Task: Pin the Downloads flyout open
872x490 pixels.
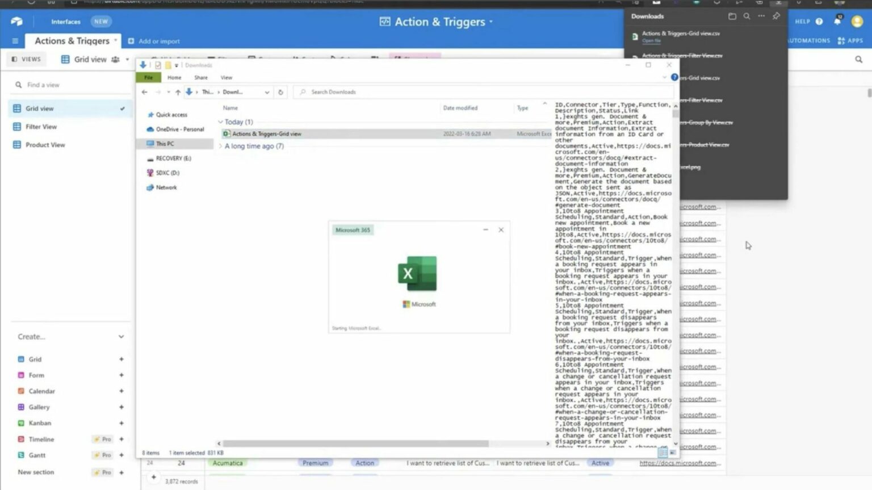Action: (776, 16)
